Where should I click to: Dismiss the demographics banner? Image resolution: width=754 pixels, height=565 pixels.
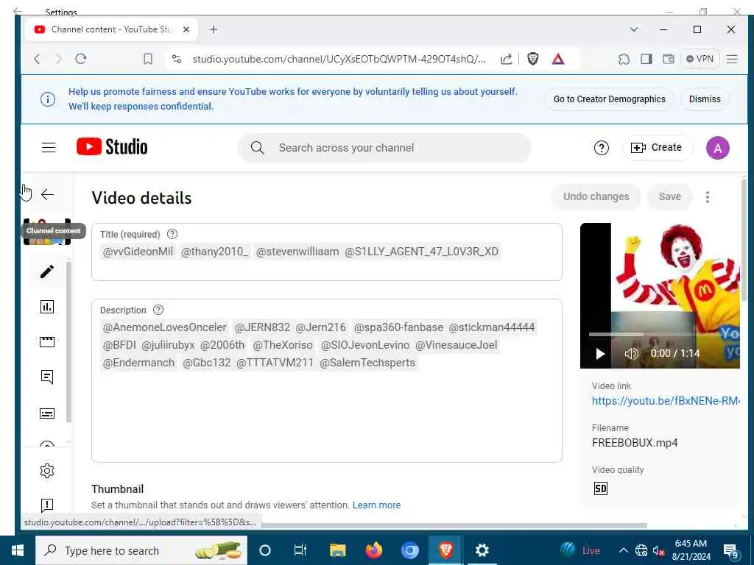[x=705, y=99]
